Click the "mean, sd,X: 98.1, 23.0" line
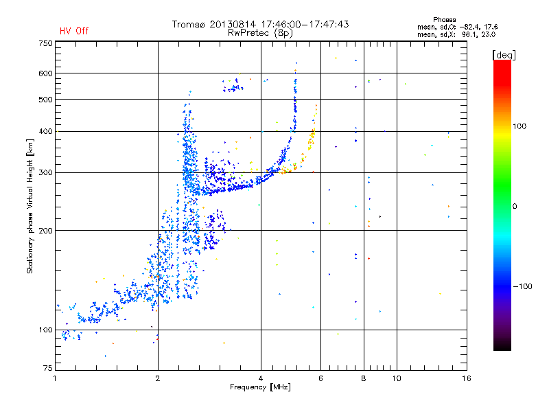549x412 pixels. tap(456, 34)
